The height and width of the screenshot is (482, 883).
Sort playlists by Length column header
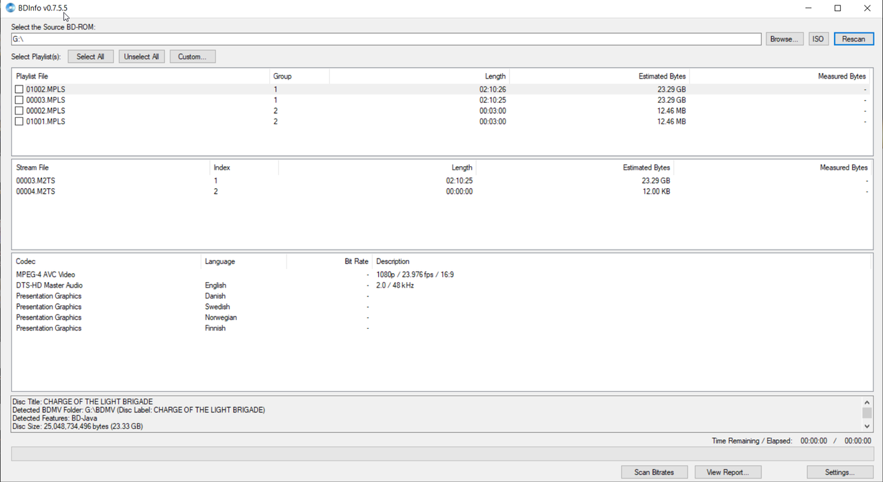[419, 77]
